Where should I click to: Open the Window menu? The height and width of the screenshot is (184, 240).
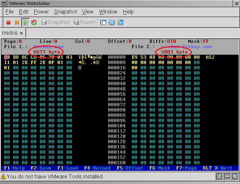pos(108,12)
